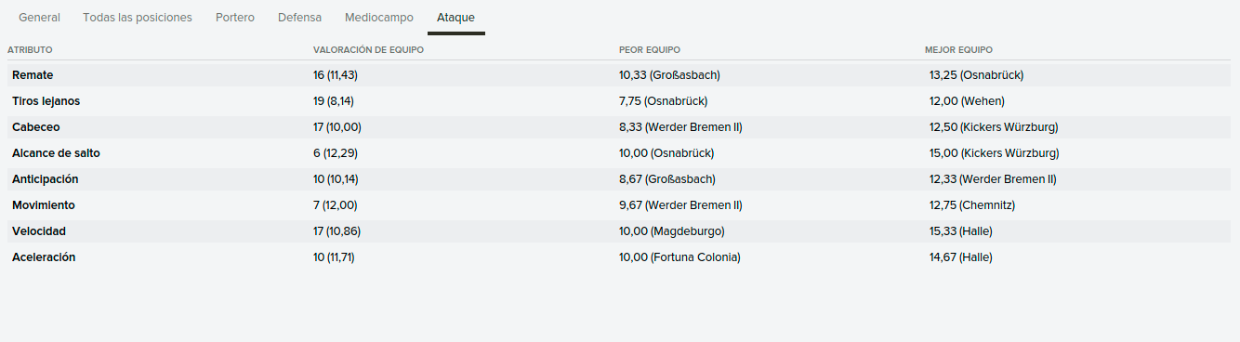Select the Tiros lejanos row
The image size is (1240, 342).
[x=620, y=100]
